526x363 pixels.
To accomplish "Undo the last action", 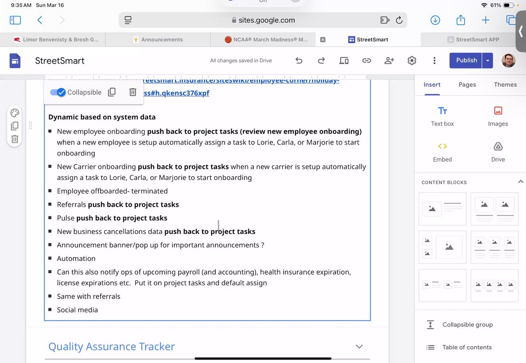I will (x=299, y=60).
